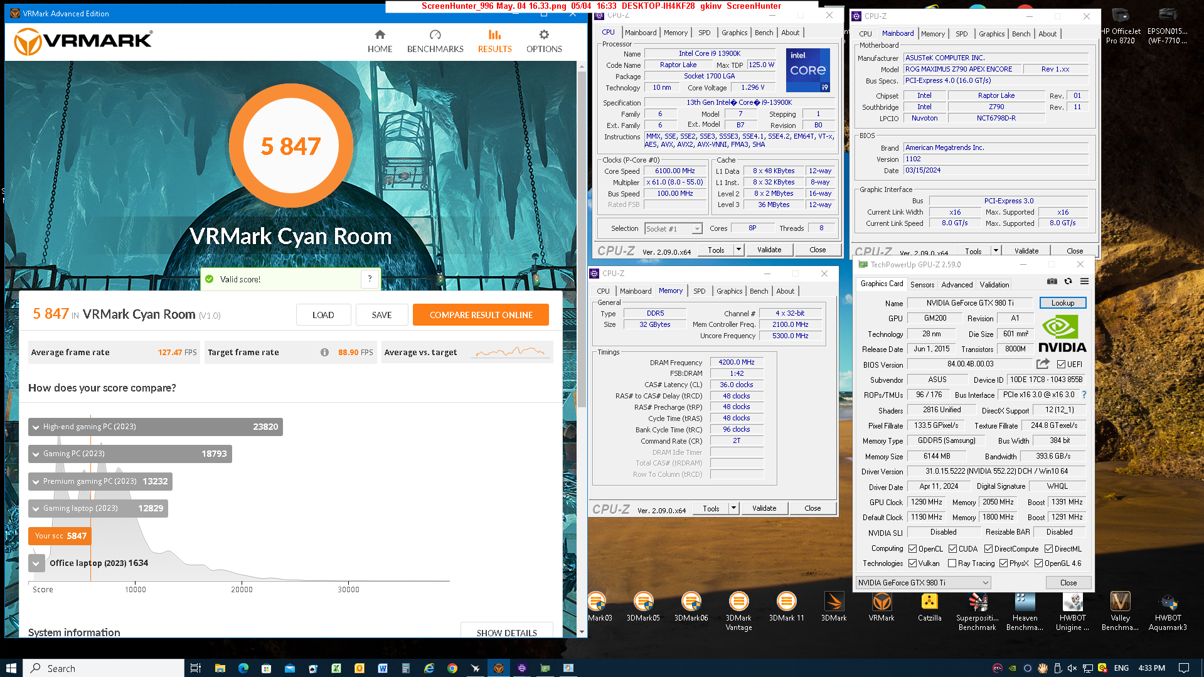
Task: Click the Bus Interface question mark in GPU-Z
Action: [1084, 395]
